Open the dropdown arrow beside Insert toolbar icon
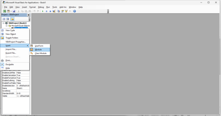The image size is (221, 116). pyautogui.click(x=11, y=11)
